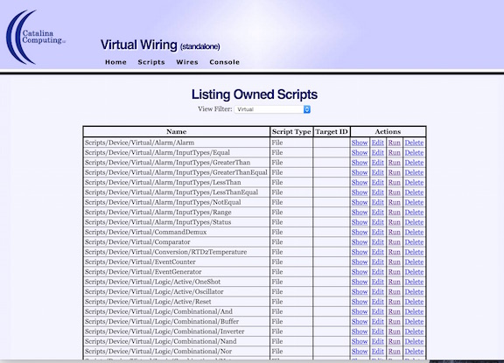504x363 pixels.
Task: Delete the EventGenerator script
Action: 414,272
